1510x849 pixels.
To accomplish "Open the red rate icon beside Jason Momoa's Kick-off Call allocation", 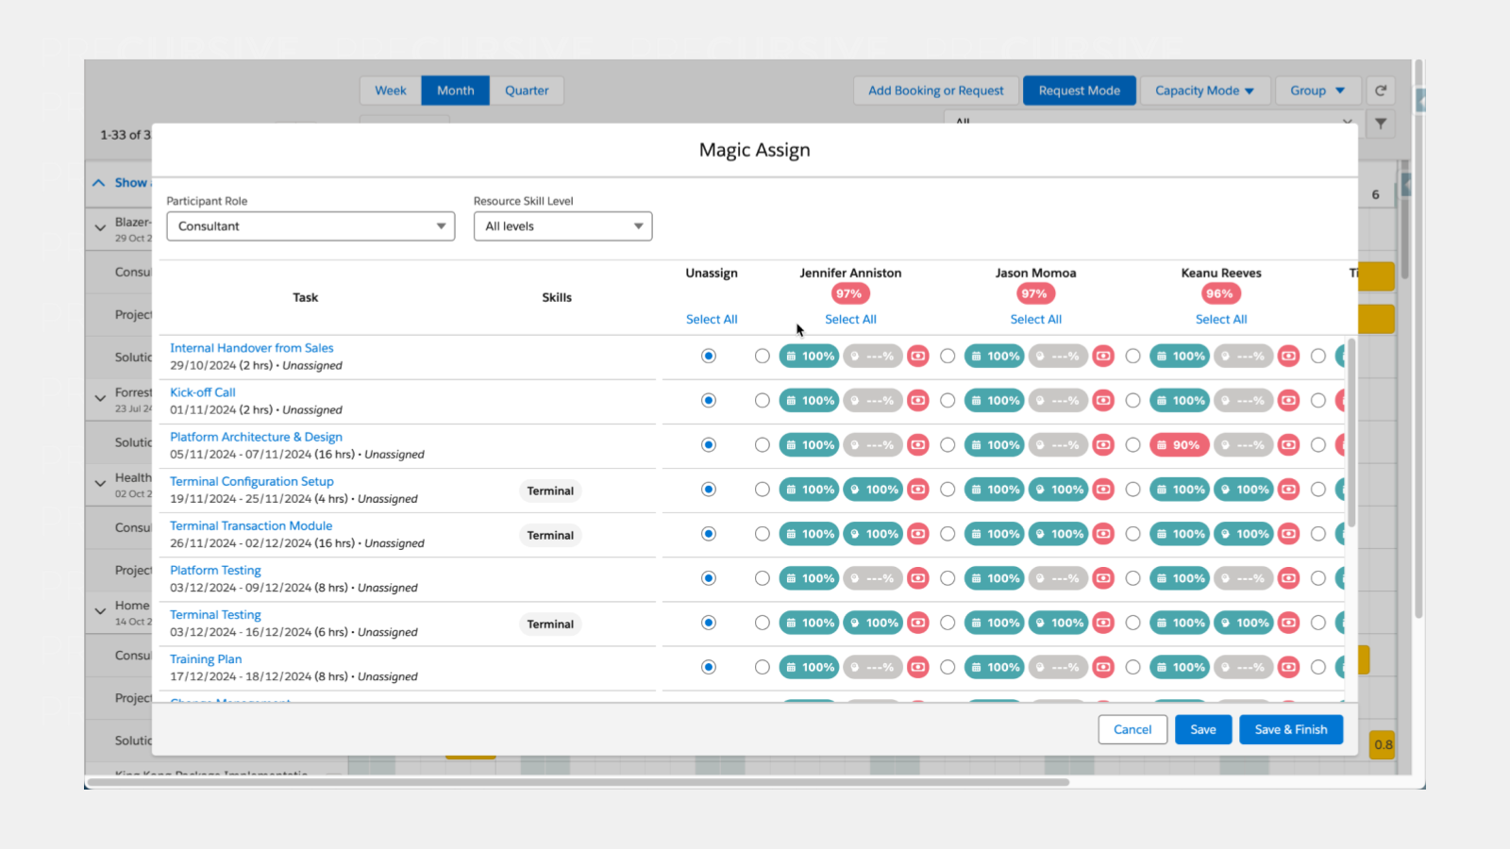I will (1103, 400).
